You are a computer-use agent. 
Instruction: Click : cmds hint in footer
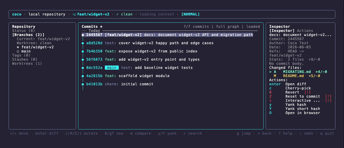(x=306, y=133)
